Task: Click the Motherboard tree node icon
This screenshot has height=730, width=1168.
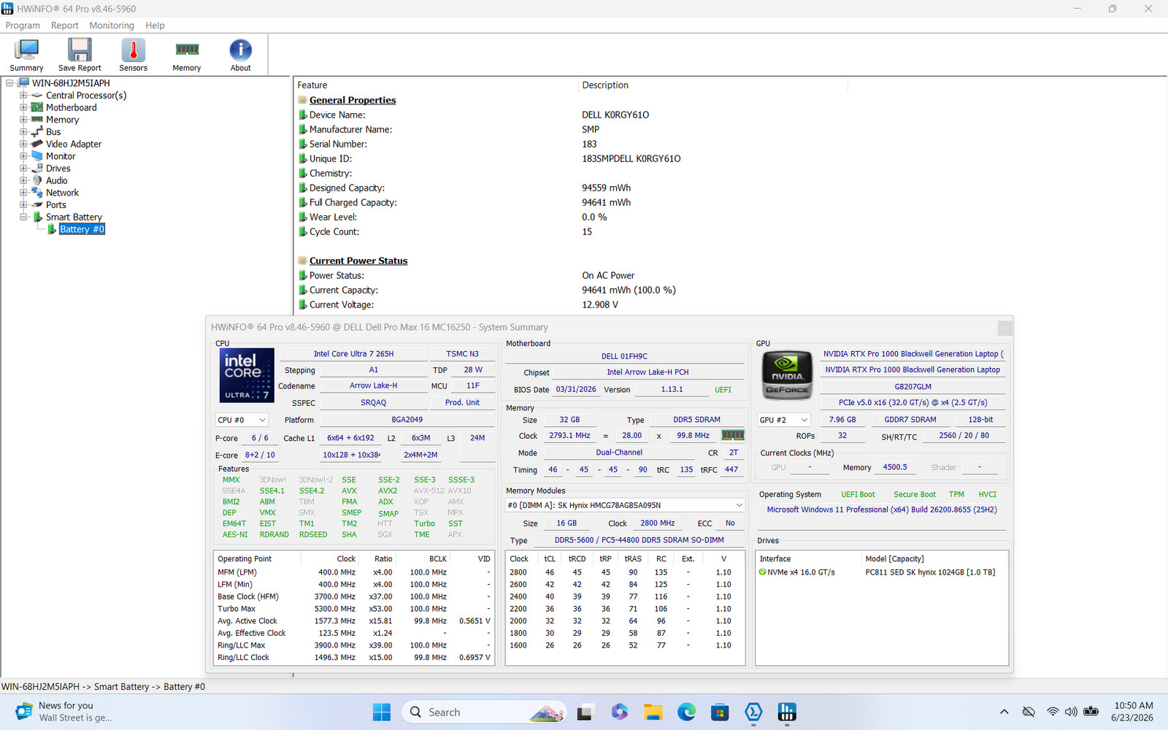Action: coord(37,107)
